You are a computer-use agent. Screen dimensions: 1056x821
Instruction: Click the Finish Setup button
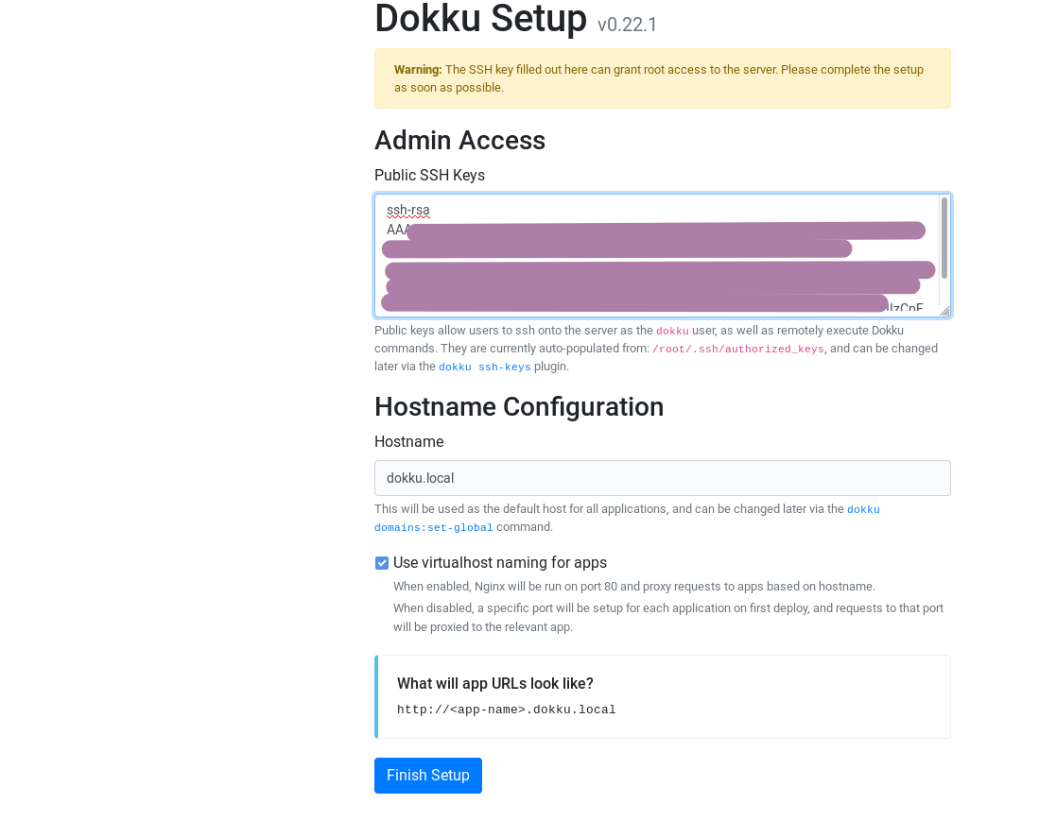coord(427,775)
